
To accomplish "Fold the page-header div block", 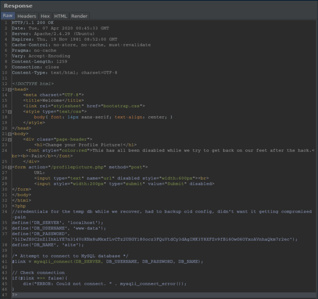I will (x=10, y=140).
